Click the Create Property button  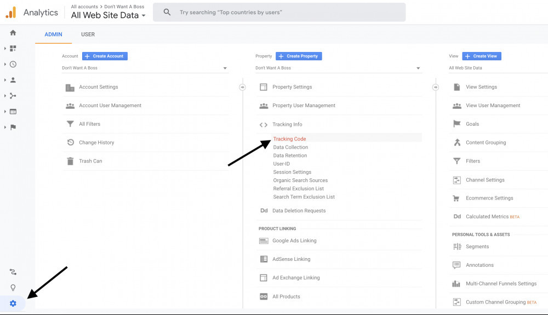click(x=299, y=56)
